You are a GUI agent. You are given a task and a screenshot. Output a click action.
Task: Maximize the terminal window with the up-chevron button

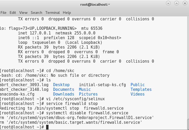point(176,3)
